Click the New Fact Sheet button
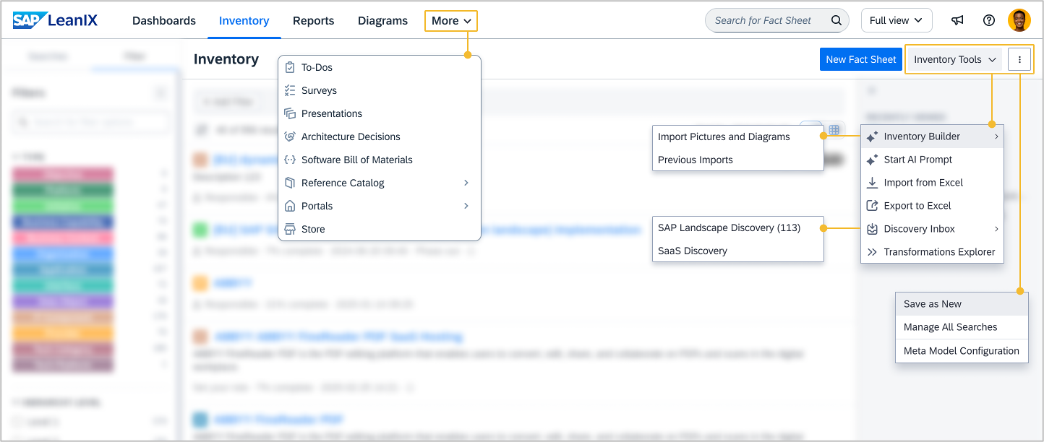1044x442 pixels. pos(860,59)
